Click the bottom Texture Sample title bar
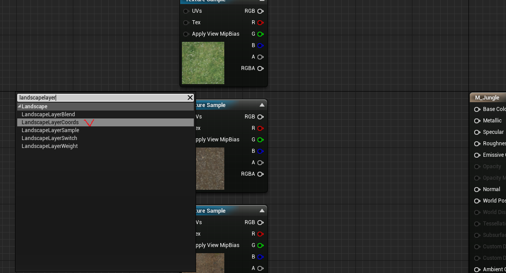This screenshot has height=273, width=506. (231, 210)
